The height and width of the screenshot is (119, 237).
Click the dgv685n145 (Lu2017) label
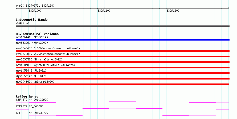click(x=31, y=76)
